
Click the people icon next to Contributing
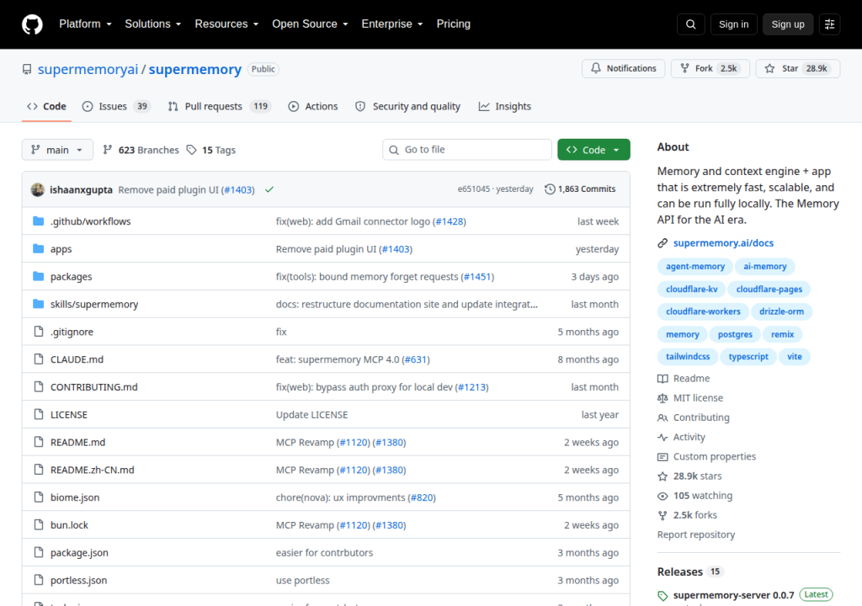[662, 417]
